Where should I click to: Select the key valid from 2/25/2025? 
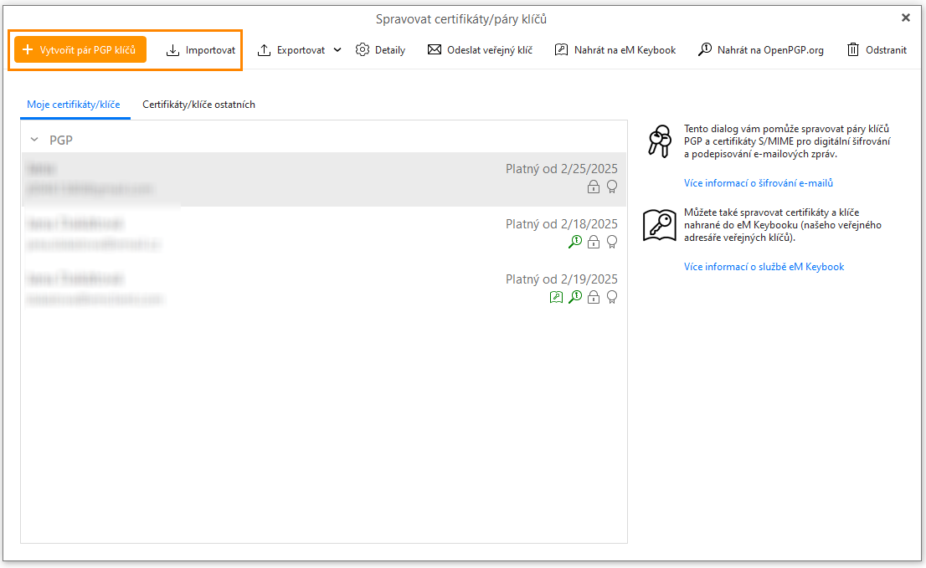(x=323, y=179)
